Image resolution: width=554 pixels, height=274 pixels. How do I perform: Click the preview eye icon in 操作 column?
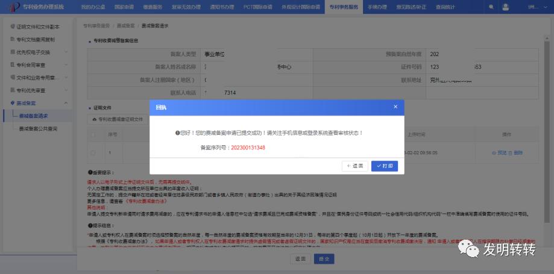(x=494, y=153)
